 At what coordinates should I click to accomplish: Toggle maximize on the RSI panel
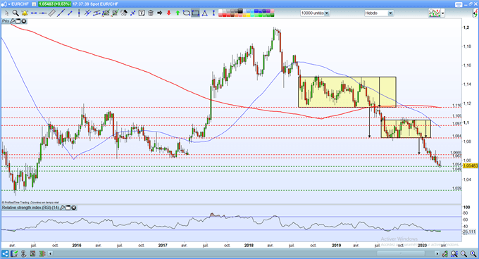pos(68,208)
